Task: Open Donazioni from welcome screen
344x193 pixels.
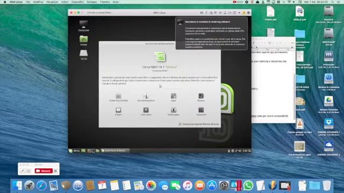Action: [x=201, y=112]
